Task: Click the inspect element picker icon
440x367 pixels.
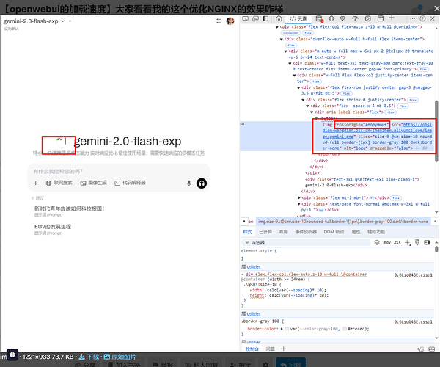Action: (246, 19)
